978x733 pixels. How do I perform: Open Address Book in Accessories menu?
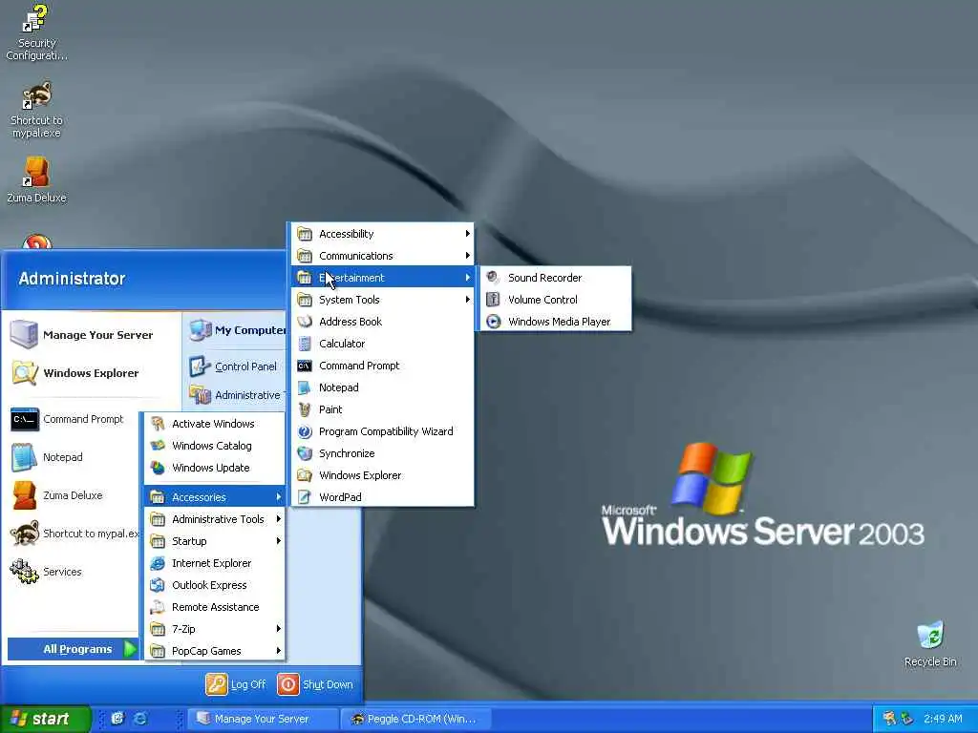point(382,322)
